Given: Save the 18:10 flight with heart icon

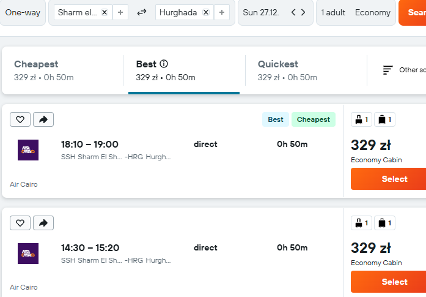Looking at the screenshot, I should coord(20,119).
